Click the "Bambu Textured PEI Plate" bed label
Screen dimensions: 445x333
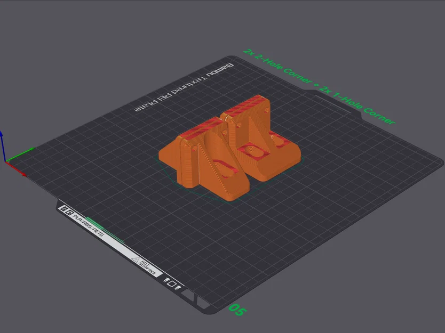tap(184, 87)
